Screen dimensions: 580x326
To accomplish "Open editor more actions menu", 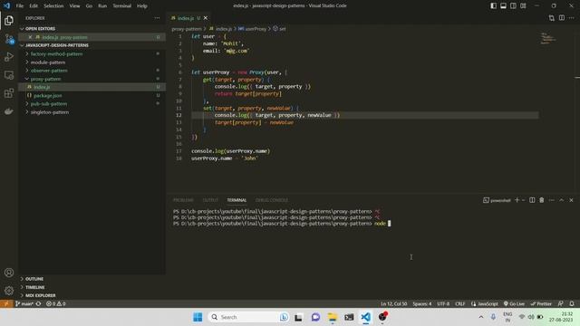I will pos(572,18).
